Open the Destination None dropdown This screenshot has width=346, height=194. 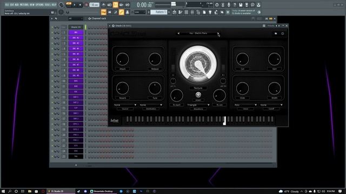[151, 105]
